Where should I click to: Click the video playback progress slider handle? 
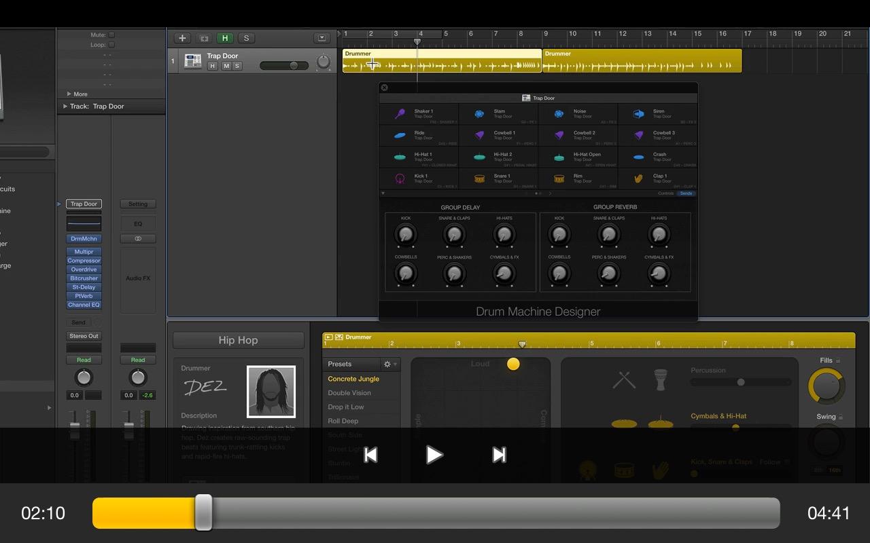click(203, 512)
